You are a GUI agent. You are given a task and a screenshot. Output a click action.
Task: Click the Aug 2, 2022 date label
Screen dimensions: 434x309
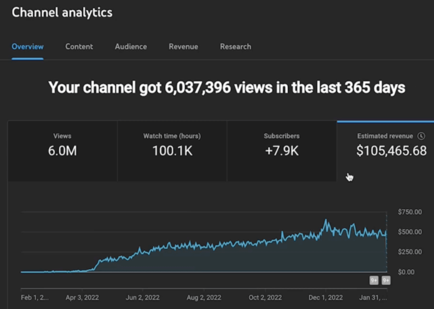[204, 297]
